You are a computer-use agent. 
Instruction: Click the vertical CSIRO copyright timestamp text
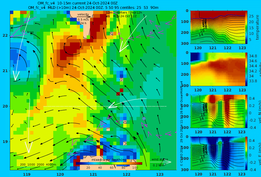point(181,124)
